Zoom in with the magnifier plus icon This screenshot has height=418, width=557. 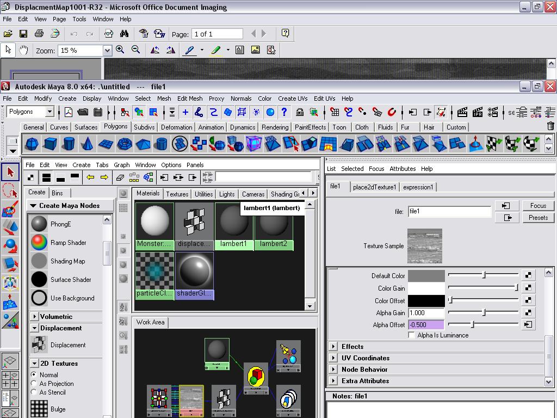[x=120, y=50]
